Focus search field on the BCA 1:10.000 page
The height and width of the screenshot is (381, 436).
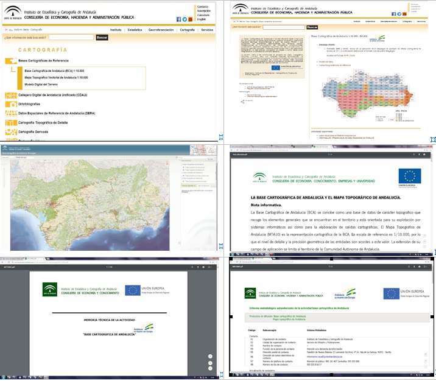284,27
